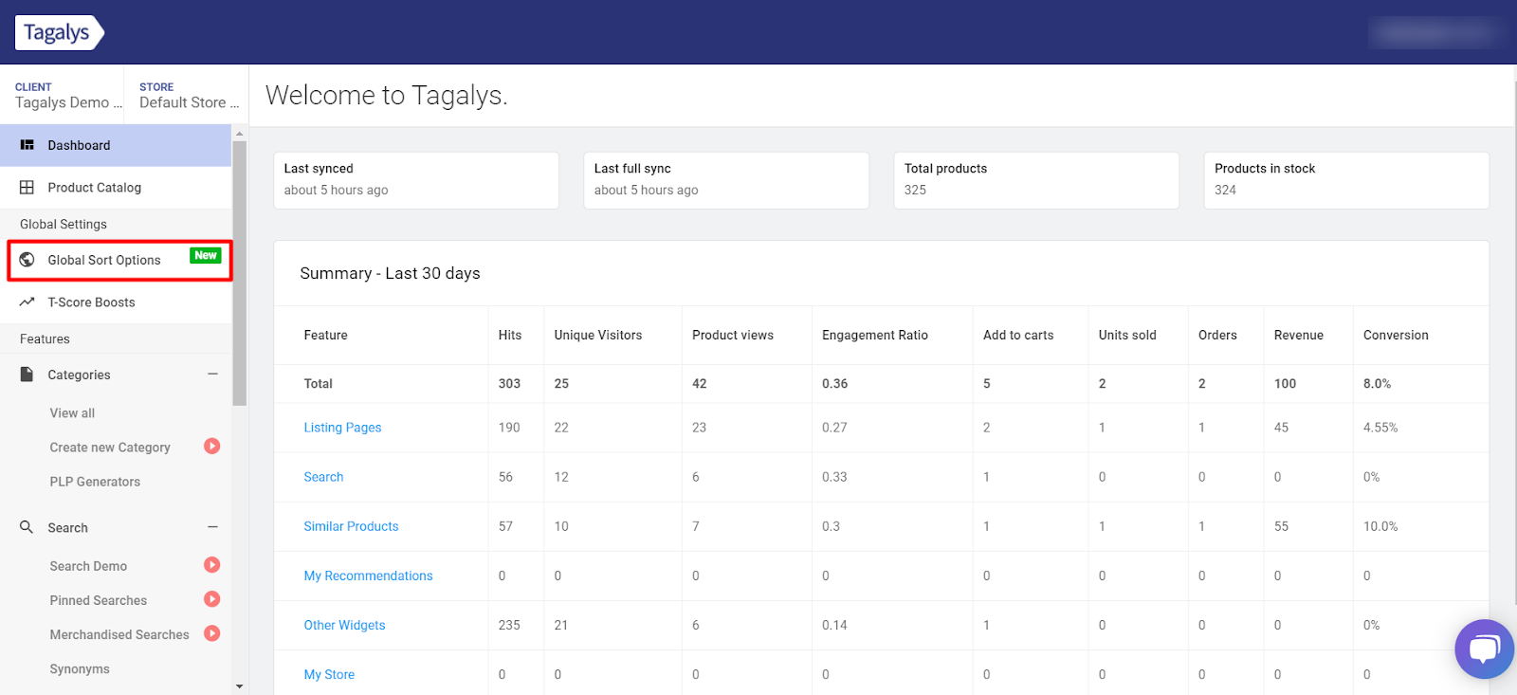The width and height of the screenshot is (1517, 695).
Task: Collapse the Categories section
Action: [x=212, y=375]
